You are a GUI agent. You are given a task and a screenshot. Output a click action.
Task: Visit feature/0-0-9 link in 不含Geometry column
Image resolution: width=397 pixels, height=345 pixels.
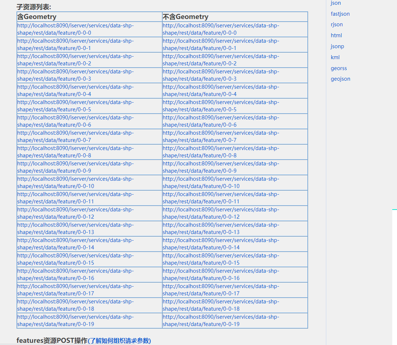221,167
